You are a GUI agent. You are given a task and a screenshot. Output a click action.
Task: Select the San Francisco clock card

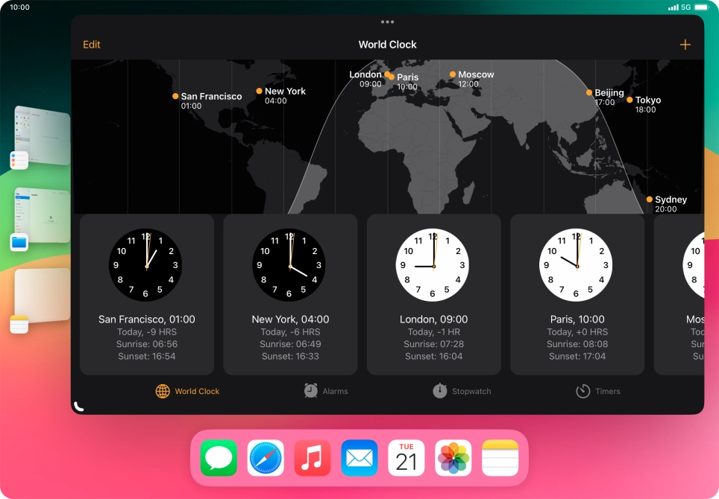(147, 294)
